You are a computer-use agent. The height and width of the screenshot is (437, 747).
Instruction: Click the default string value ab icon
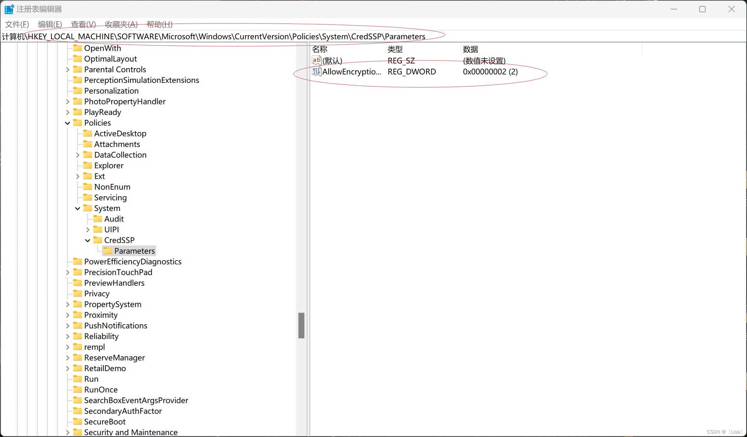tap(316, 60)
